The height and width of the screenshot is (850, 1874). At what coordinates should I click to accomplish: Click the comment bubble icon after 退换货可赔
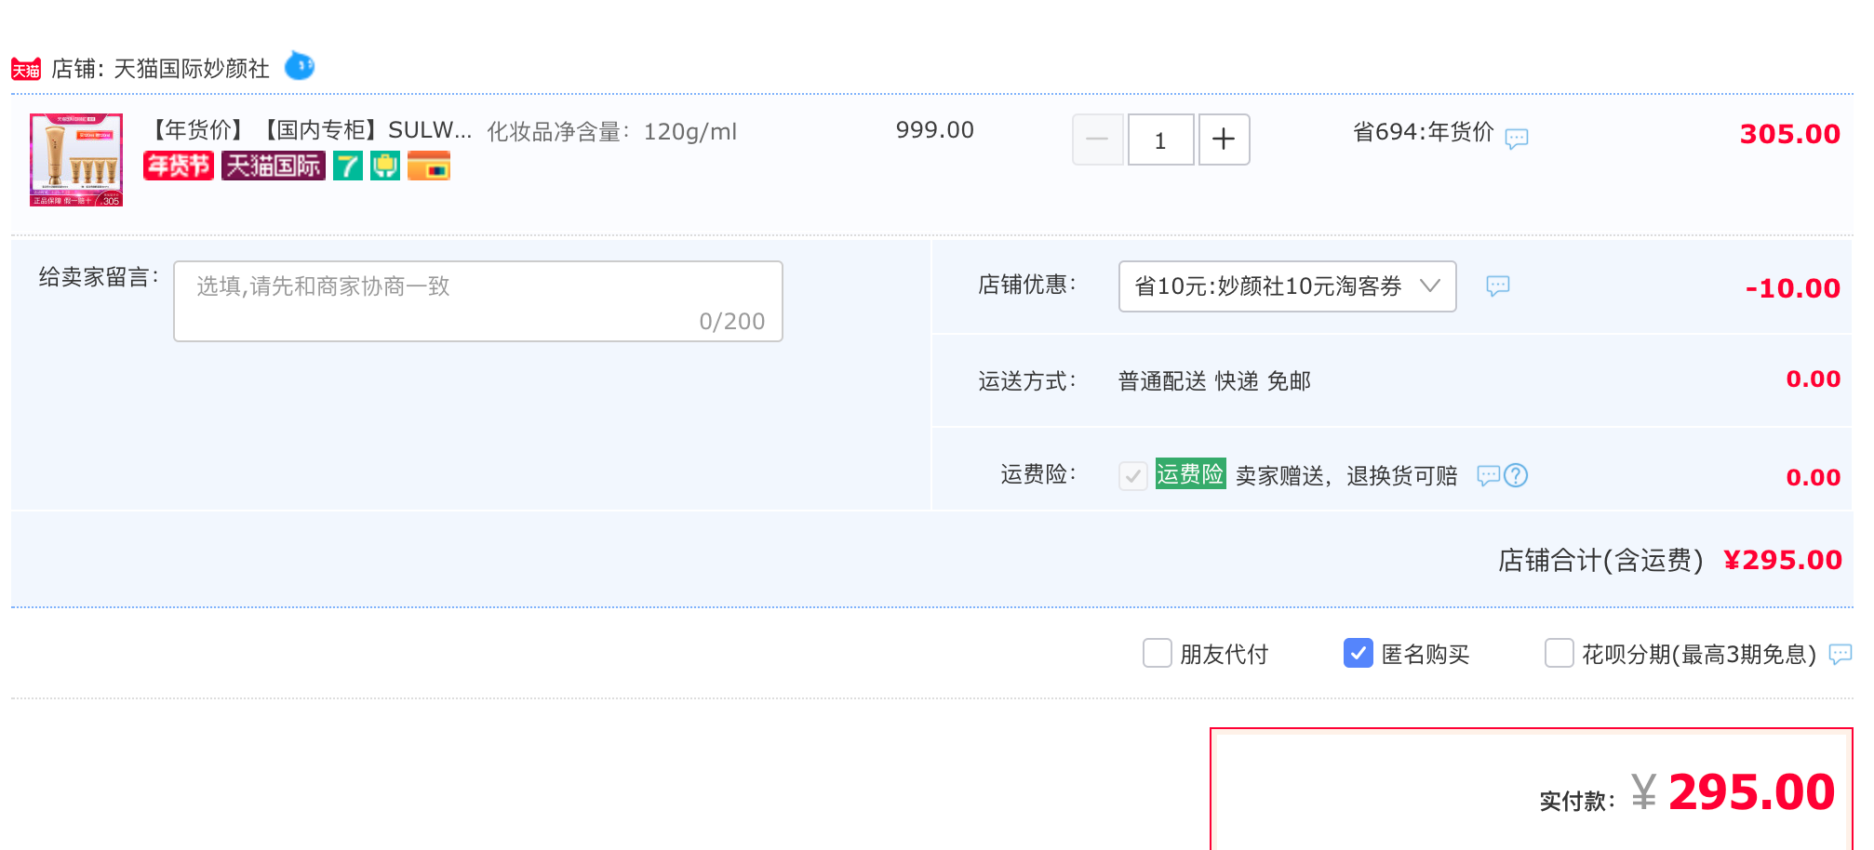1489,475
